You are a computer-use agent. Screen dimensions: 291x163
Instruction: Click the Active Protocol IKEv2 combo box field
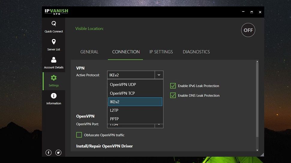[131, 75]
